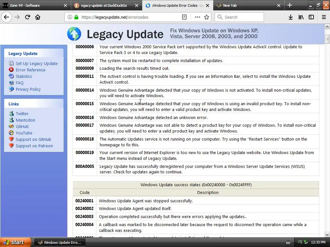Click 'Loading the search results timed out.'
This screenshot has width=330, height=247.
(x=134, y=69)
